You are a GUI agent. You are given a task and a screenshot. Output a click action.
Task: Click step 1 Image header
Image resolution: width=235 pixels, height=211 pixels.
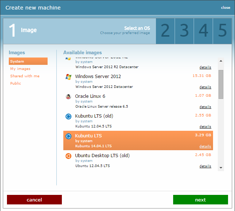pos(79,31)
